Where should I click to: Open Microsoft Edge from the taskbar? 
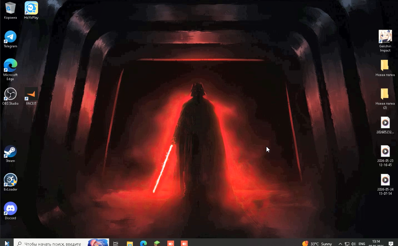143,243
